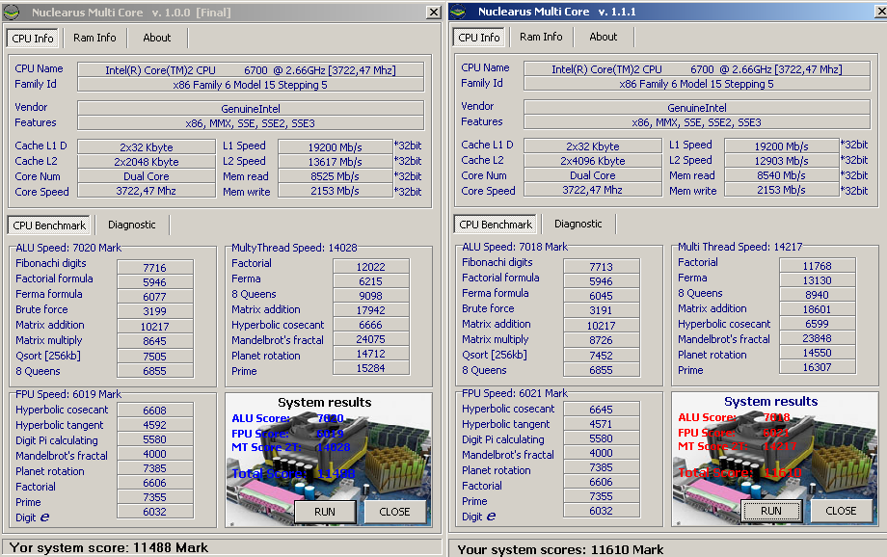Open Ram Info tab in v. 1.1.1 window
This screenshot has width=887, height=557.
541,37
